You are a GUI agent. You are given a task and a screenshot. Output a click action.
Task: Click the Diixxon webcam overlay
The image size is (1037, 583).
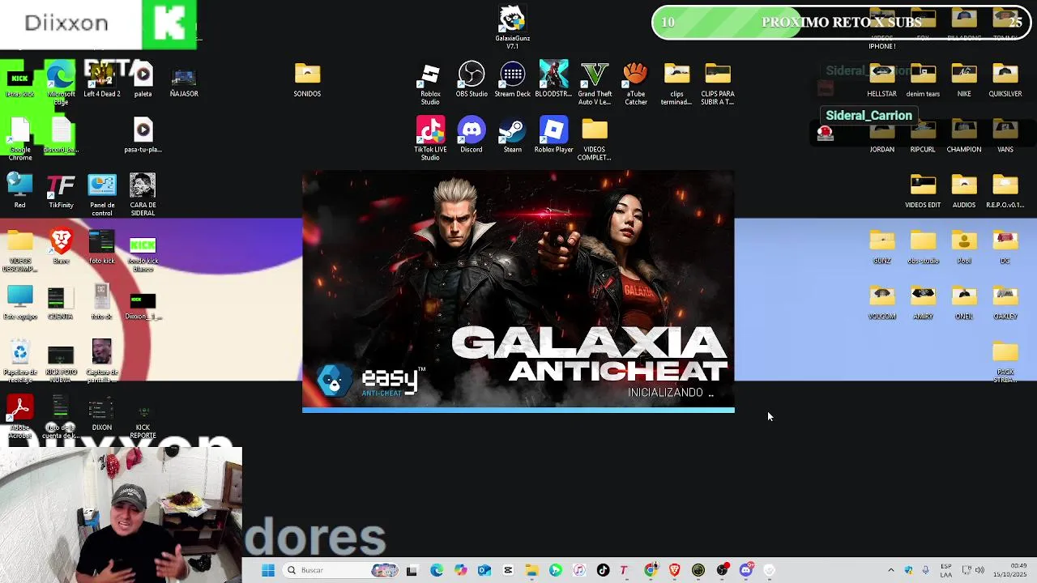click(121, 515)
